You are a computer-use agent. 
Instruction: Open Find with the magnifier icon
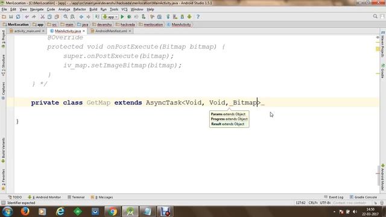coord(66,17)
